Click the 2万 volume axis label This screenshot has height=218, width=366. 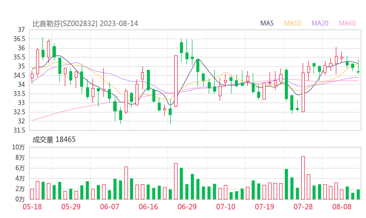click(x=20, y=189)
